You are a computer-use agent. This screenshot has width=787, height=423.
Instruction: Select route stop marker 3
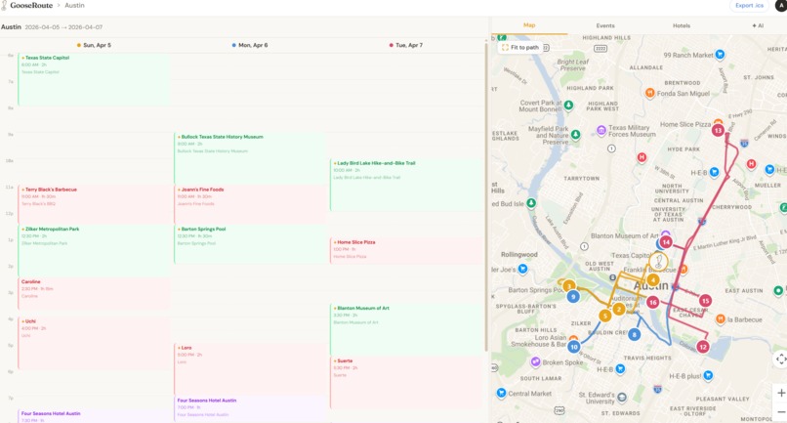click(x=568, y=286)
